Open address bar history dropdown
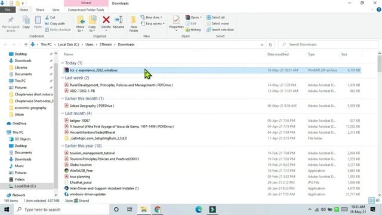Image resolution: width=382 pixels, height=215 pixels. [262, 45]
